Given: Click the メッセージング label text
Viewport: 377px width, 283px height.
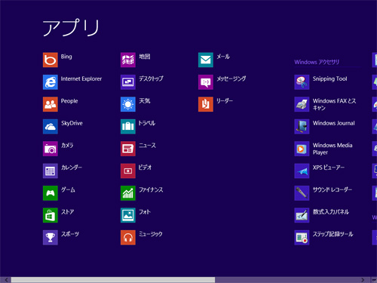Looking at the screenshot, I should (231, 78).
